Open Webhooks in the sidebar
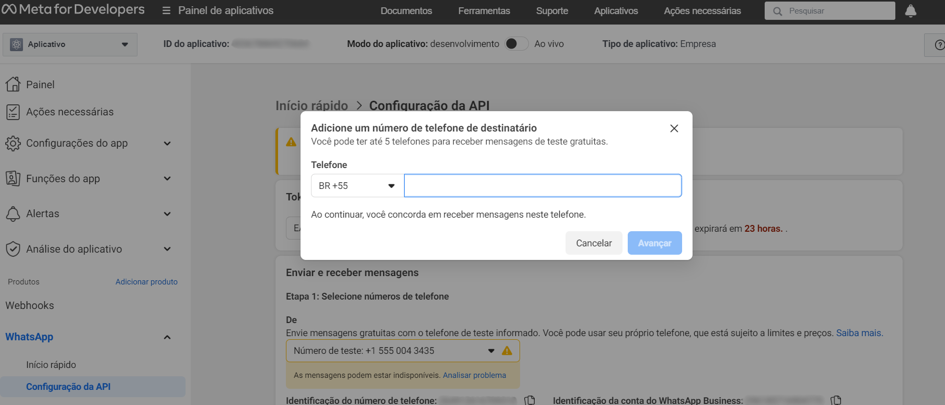This screenshot has width=945, height=405. 30,306
